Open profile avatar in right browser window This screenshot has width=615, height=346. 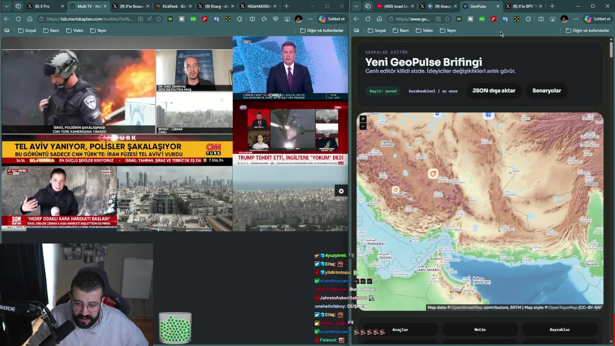[564, 19]
